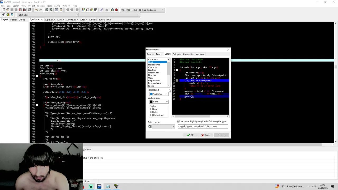Viewport: 338px width, 190px height.
Task: Click the Open file toolbar icon
Action: pyautogui.click(x=8, y=10)
